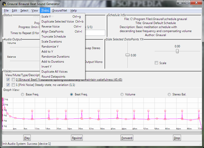Minimize the Gnaural window

point(180,3)
